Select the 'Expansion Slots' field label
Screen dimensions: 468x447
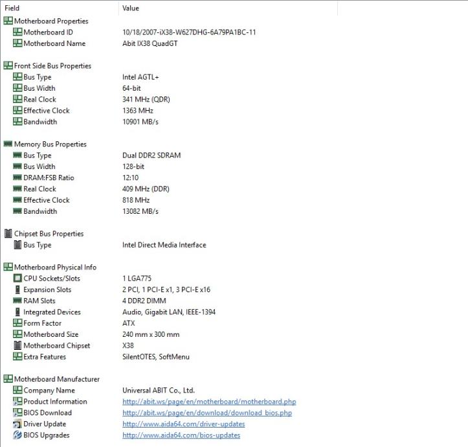coord(47,290)
